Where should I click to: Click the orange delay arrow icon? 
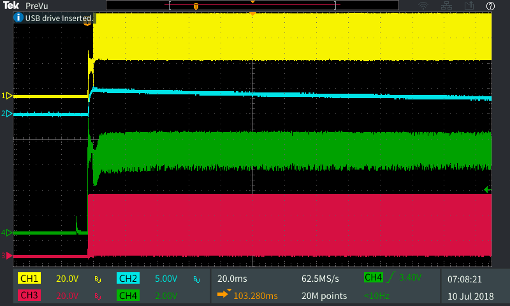(224, 293)
